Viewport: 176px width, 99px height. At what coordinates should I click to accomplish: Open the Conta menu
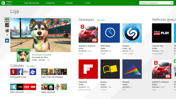pos(88,3)
